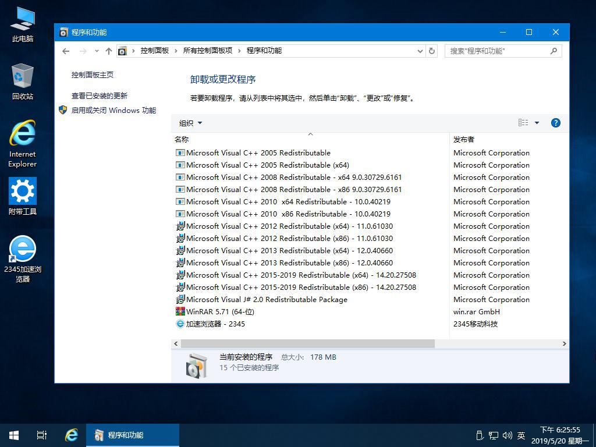Screen dimensions: 596x447
Task: Select the 附带工具 gear desktop icon
Action: (23, 196)
